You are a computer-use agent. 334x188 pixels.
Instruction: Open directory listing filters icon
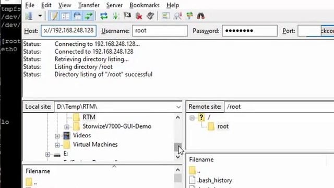point(165,16)
